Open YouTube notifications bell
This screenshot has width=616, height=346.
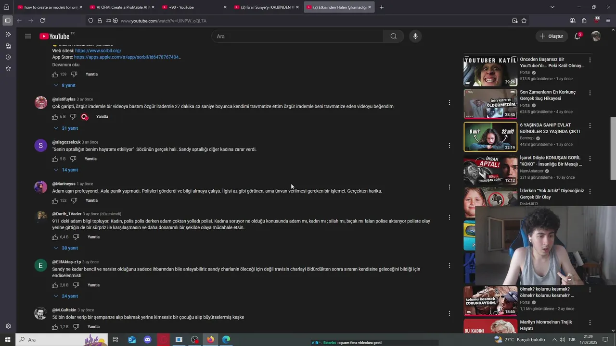tap(577, 36)
